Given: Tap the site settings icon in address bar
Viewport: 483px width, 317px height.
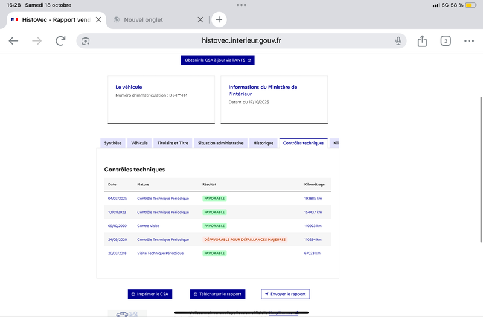Looking at the screenshot, I should (x=86, y=41).
